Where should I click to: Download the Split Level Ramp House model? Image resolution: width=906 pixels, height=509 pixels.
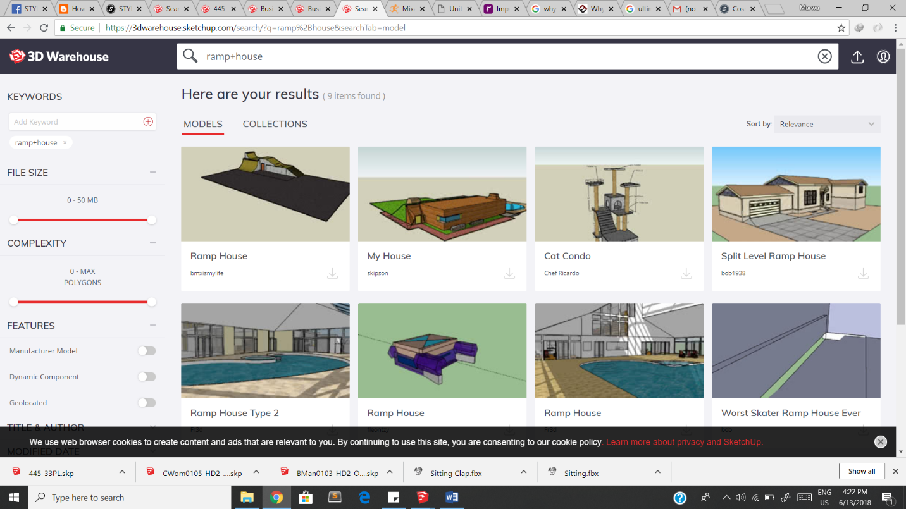coord(863,273)
